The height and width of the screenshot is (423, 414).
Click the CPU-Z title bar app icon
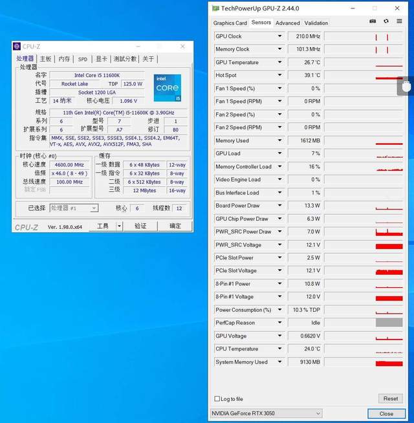[x=17, y=47]
